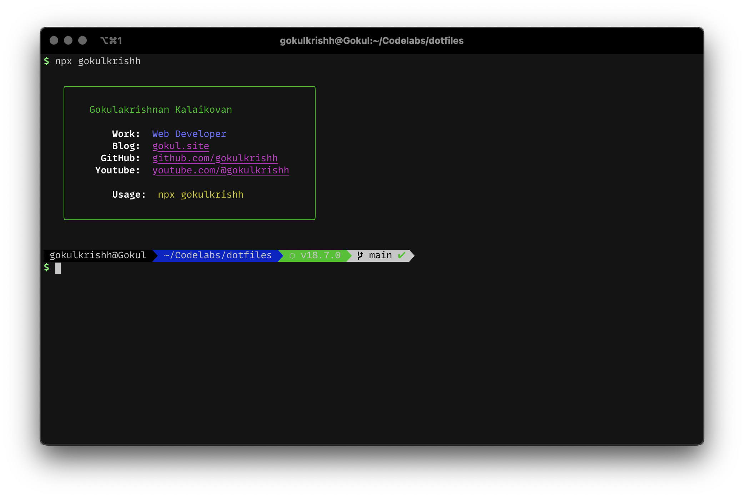This screenshot has height=498, width=744.
Task: Click the Gokulakrishnan Kalaikovan heading text
Action: 160,110
